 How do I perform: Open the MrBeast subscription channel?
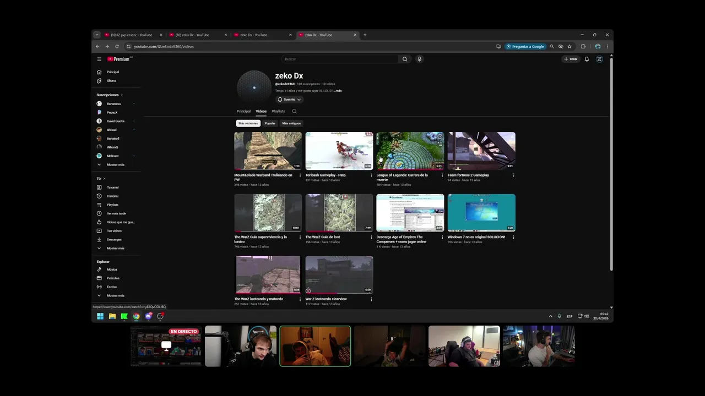pos(112,156)
